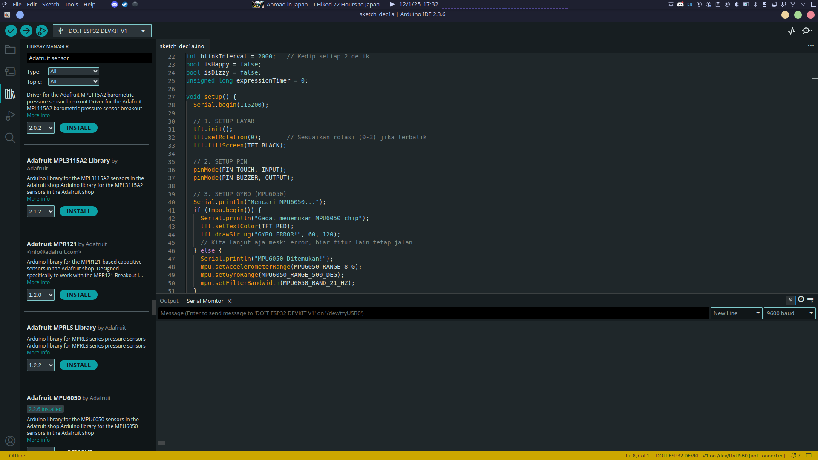The width and height of the screenshot is (818, 460).
Task: Open More info link for Adafruit MPRLS Library
Action: pos(38,353)
